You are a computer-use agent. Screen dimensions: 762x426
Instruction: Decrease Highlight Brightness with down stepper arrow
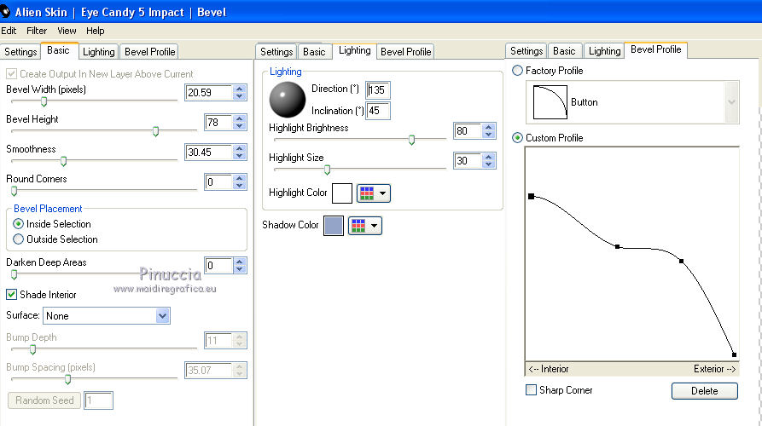click(488, 135)
